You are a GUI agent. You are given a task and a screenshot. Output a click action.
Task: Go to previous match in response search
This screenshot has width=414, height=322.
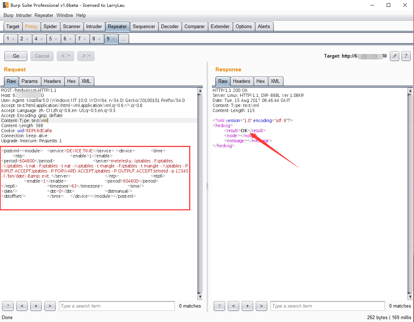233,306
